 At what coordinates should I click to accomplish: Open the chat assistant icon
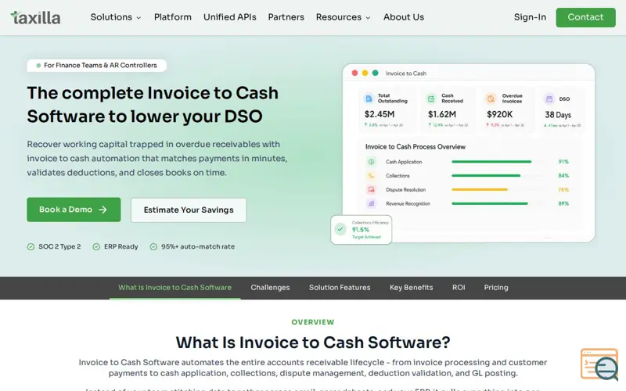click(599, 364)
